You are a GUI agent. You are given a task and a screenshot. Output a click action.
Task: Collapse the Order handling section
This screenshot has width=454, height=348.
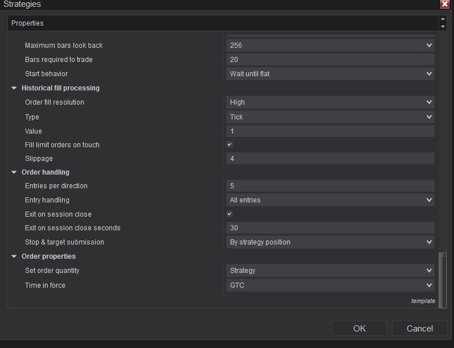14,172
